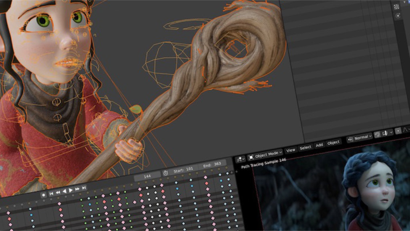Click the Start frame field set to 101
This screenshot has height=231, width=410.
click(184, 169)
